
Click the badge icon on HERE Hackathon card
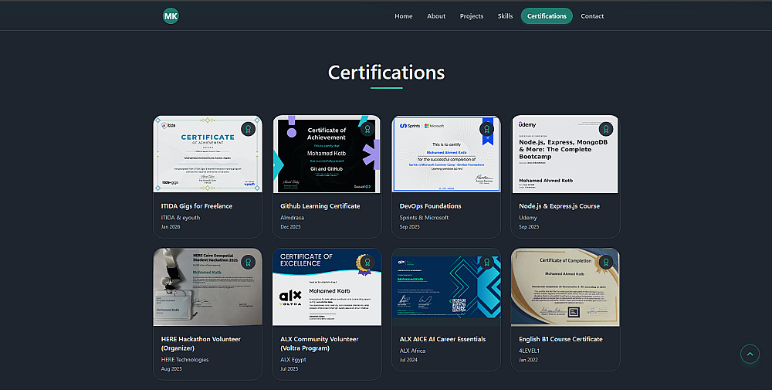coord(248,262)
